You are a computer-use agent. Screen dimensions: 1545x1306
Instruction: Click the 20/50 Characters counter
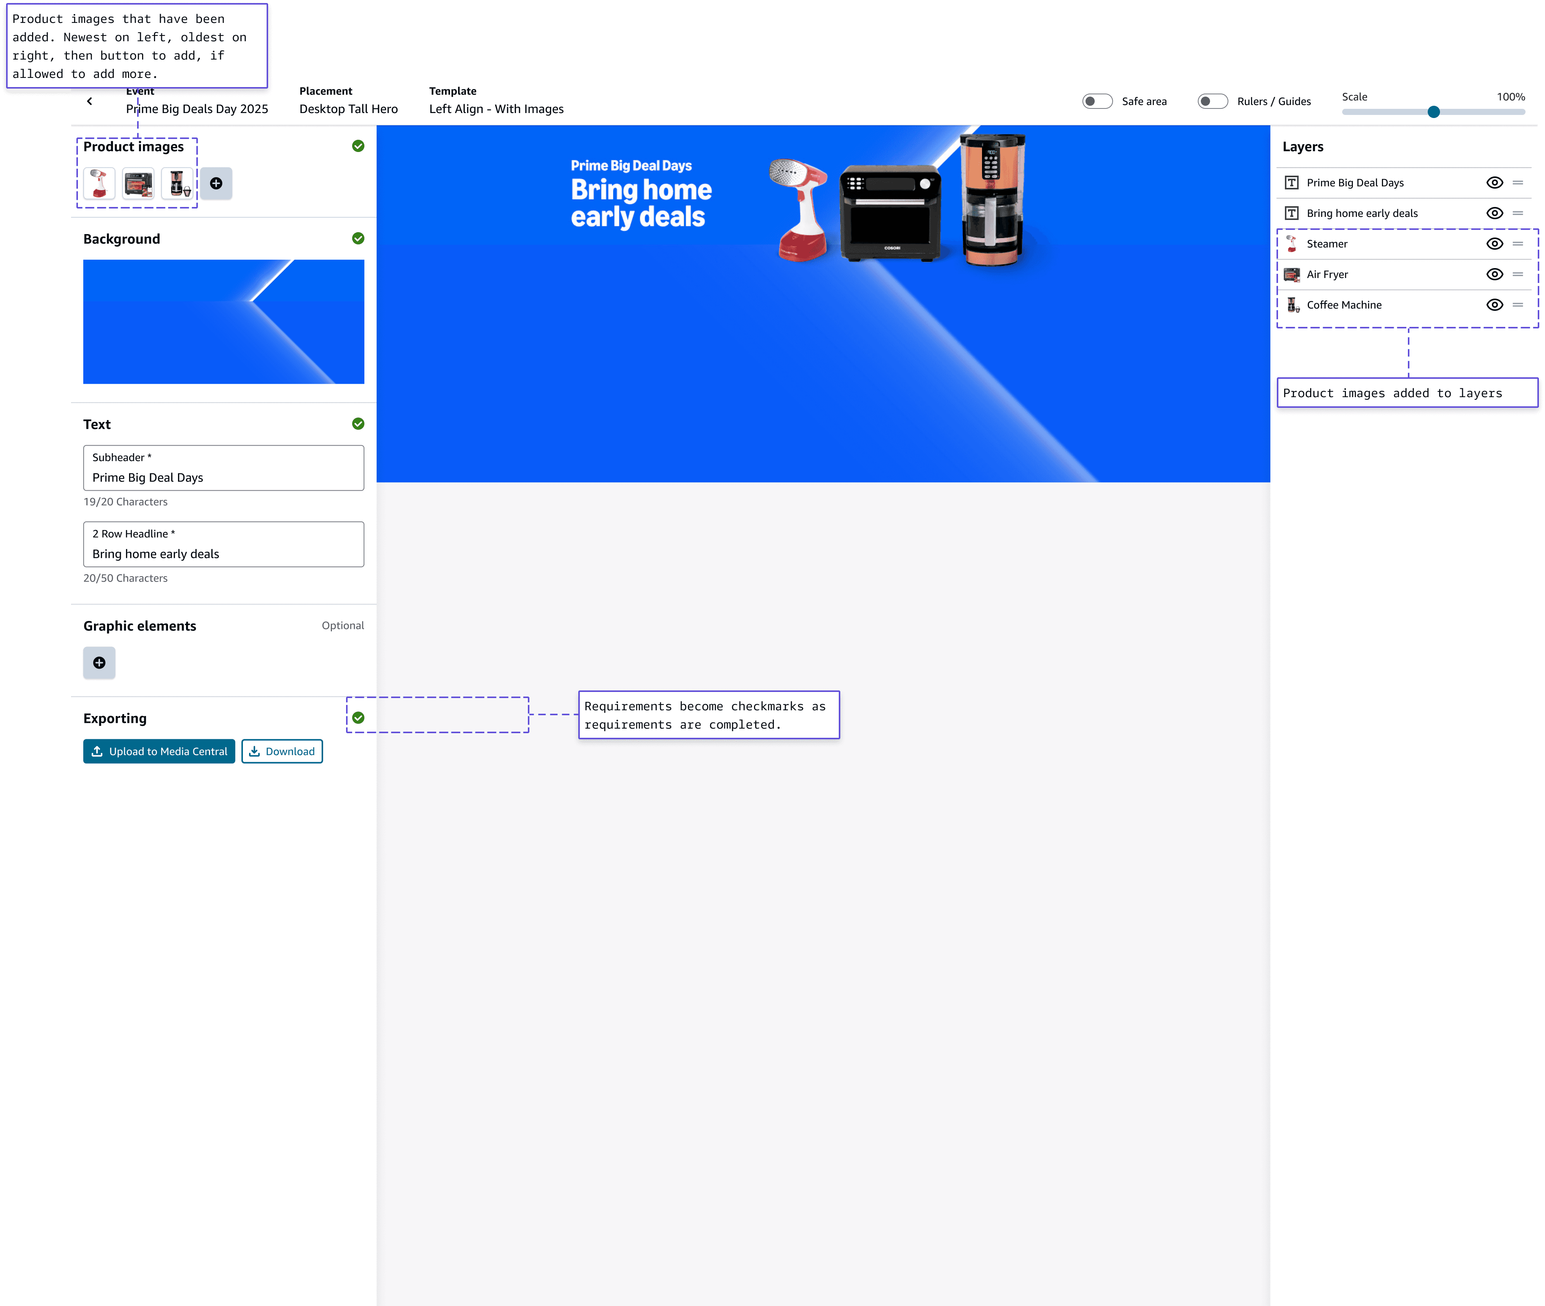coord(125,578)
